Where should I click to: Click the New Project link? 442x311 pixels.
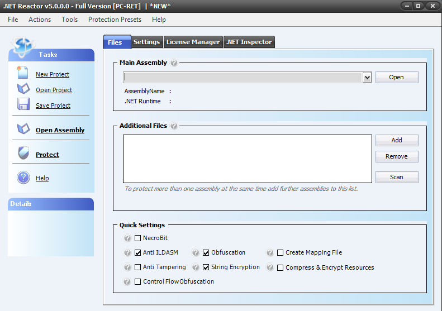pyautogui.click(x=53, y=74)
